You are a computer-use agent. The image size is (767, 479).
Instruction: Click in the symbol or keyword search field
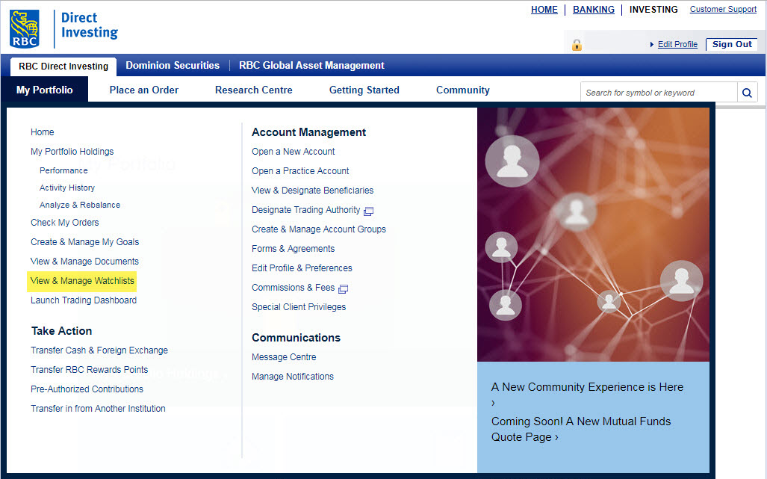point(657,93)
